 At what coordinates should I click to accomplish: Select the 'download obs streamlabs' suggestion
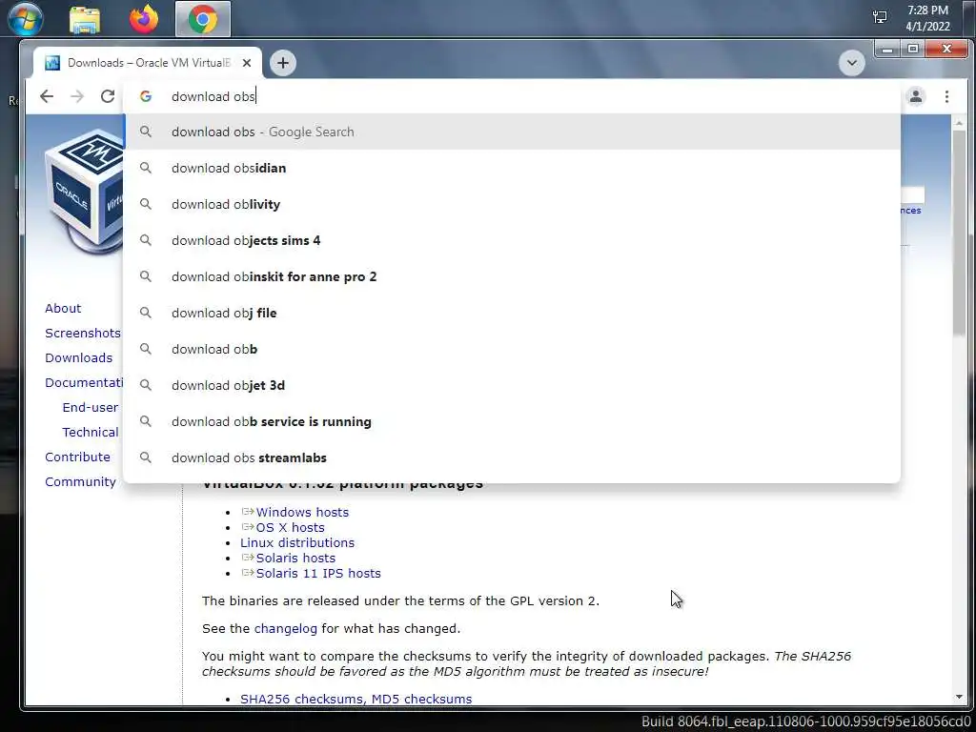512,457
